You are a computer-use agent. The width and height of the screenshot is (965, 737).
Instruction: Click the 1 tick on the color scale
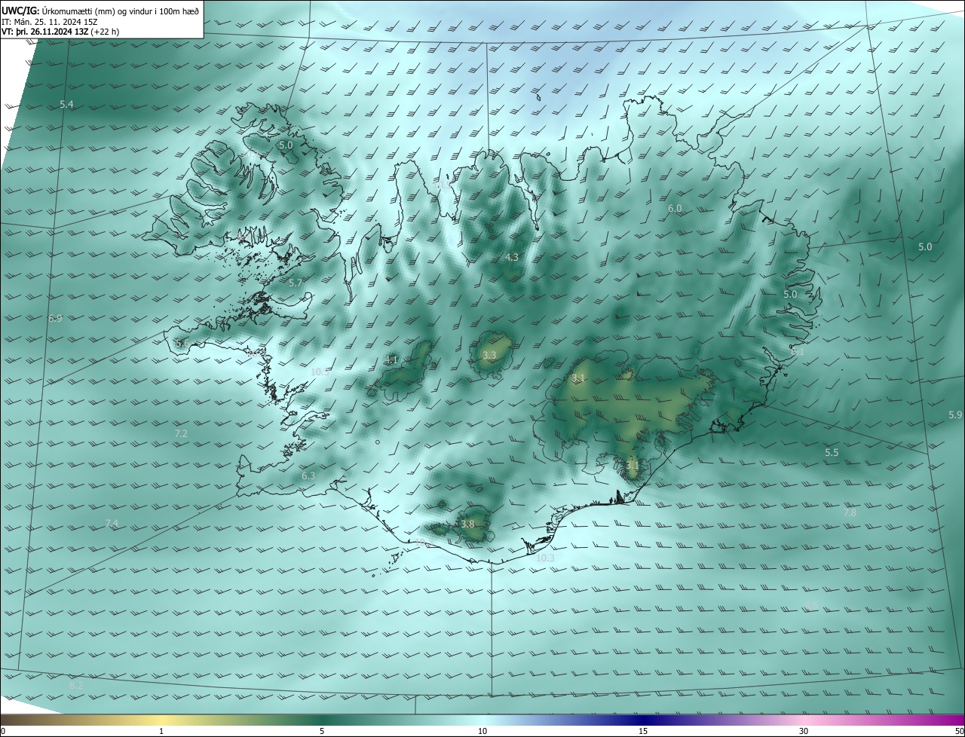[161, 730]
